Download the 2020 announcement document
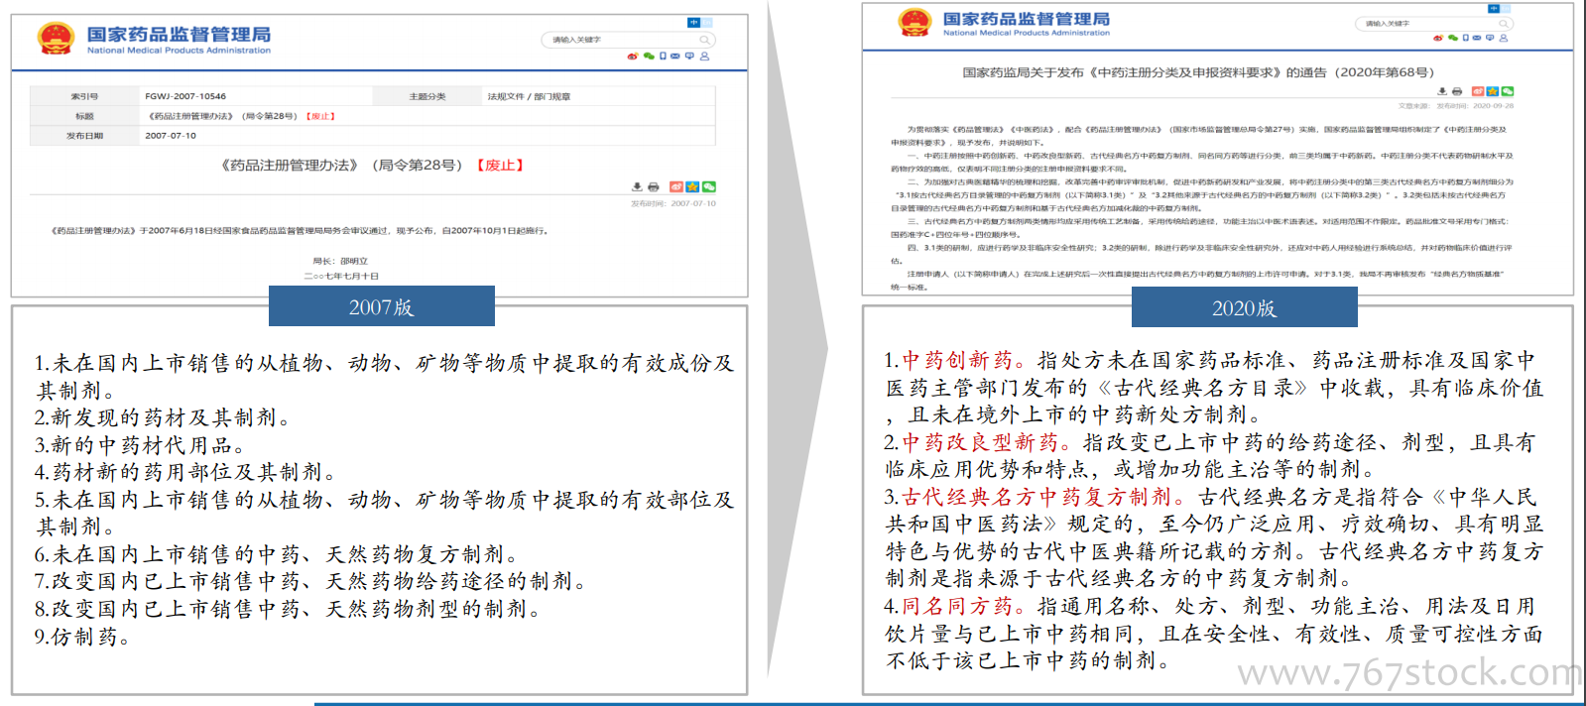Screen dimensions: 1586x706 (1442, 91)
